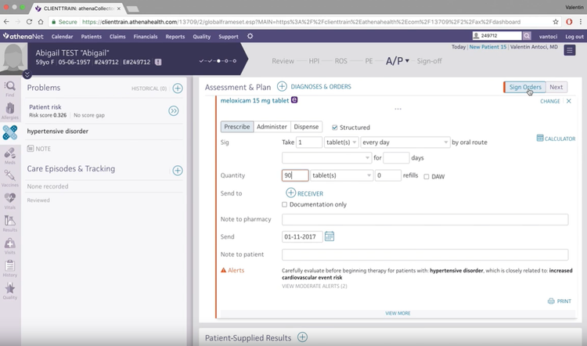587x346 pixels.
Task: Open the Reports menu
Action: point(175,36)
